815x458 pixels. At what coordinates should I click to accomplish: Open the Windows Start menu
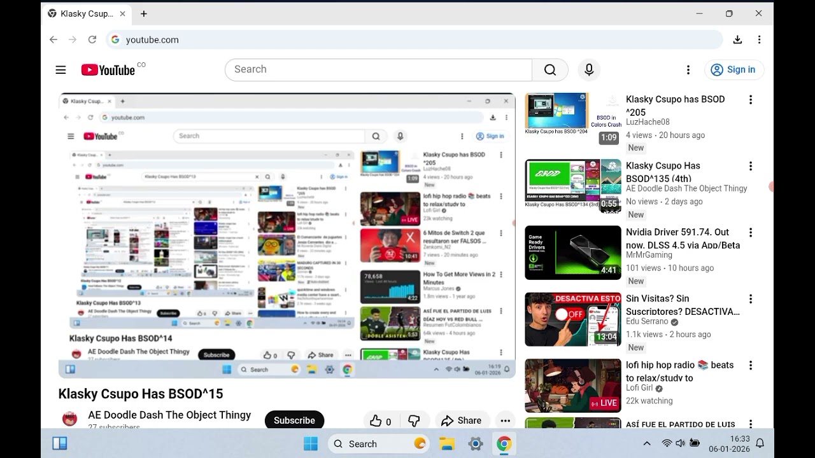tap(311, 444)
